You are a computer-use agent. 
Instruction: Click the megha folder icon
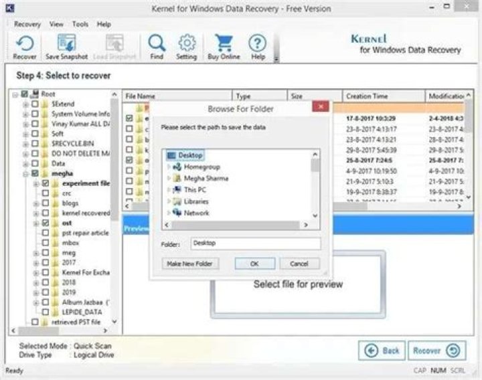pyautogui.click(x=45, y=173)
